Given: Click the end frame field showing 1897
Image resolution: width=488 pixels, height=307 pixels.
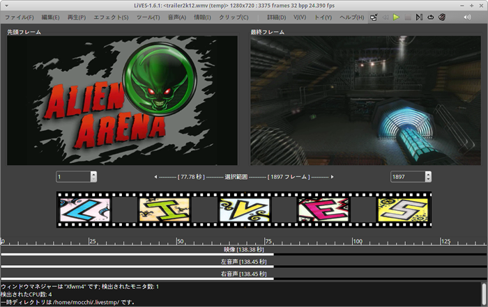Looking at the screenshot, I should coord(408,177).
